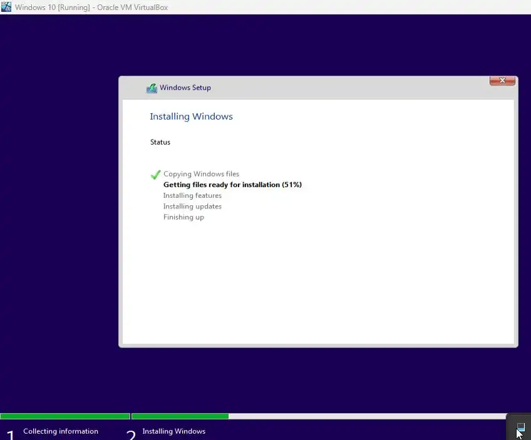Screen dimensions: 531x440
Task: Select the 'Copying Windows files' status line
Action: pos(201,174)
